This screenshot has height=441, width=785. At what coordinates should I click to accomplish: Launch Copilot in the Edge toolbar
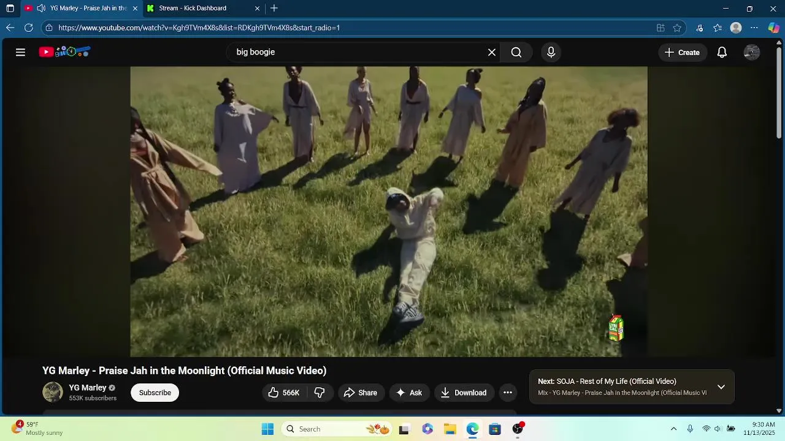pos(774,28)
